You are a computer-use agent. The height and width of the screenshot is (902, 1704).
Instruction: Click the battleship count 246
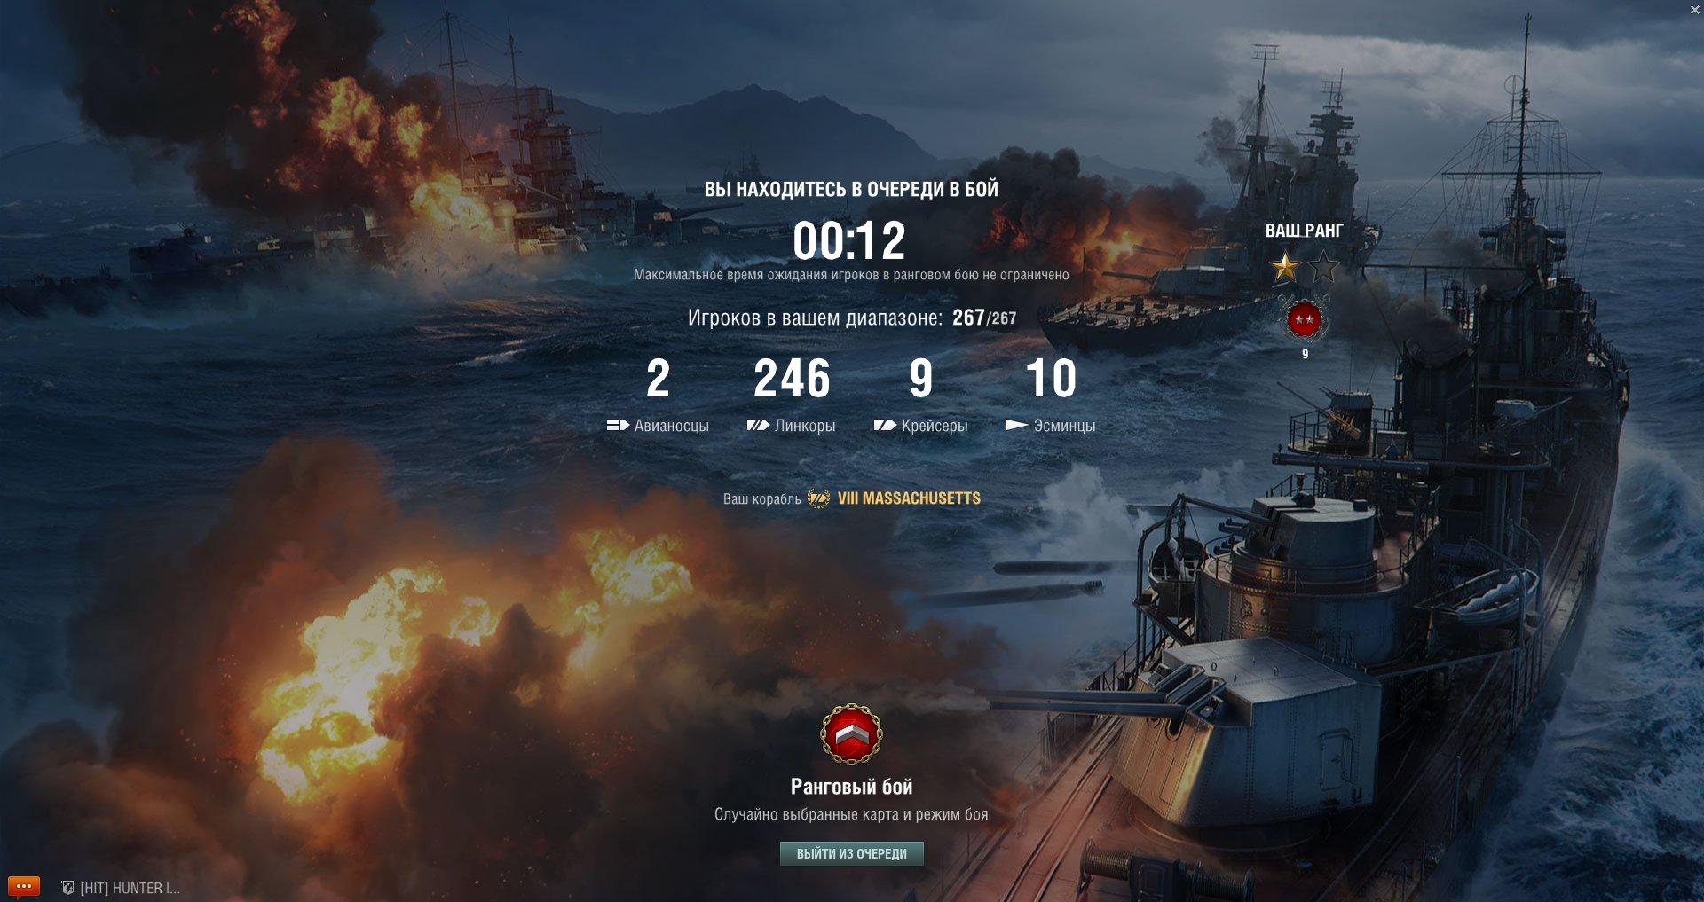click(792, 379)
